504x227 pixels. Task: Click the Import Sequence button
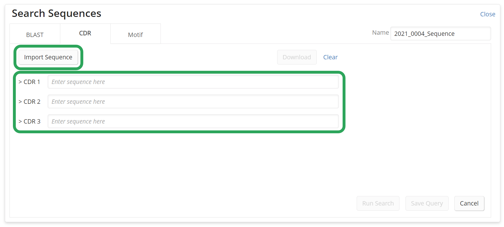coord(48,57)
